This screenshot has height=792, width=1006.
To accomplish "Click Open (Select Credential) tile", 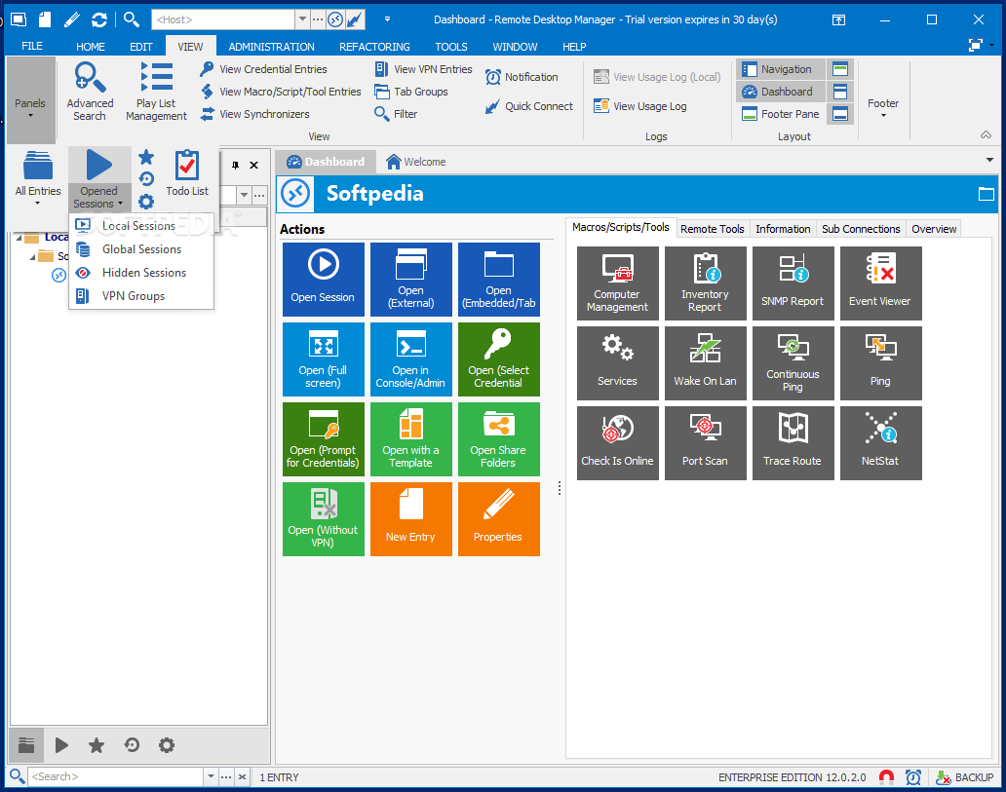I will pos(499,359).
